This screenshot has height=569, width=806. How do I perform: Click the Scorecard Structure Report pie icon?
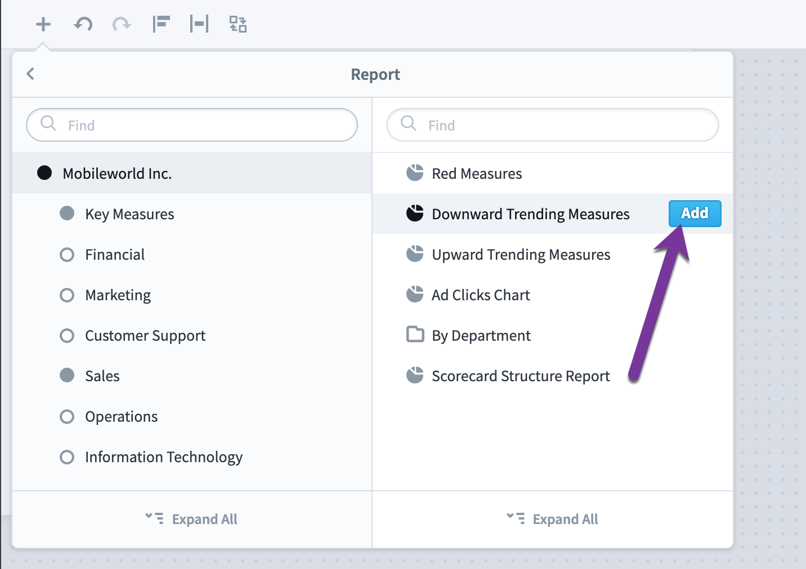[415, 375]
